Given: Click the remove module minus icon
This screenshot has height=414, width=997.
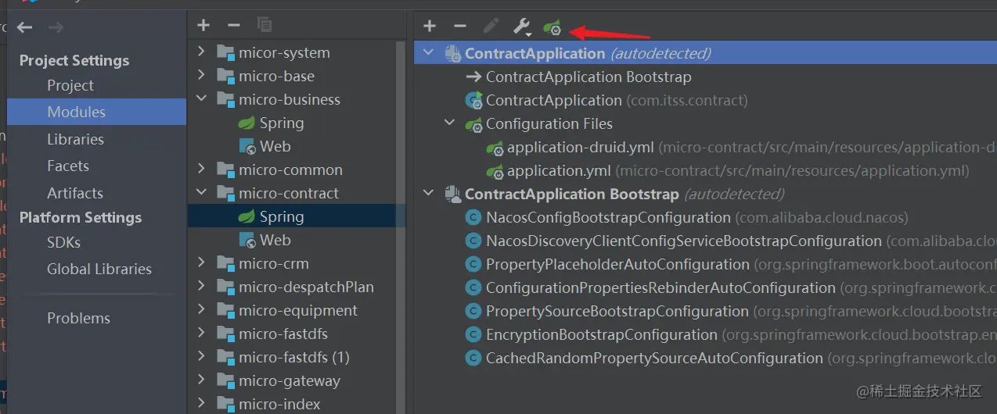Looking at the screenshot, I should point(233,25).
